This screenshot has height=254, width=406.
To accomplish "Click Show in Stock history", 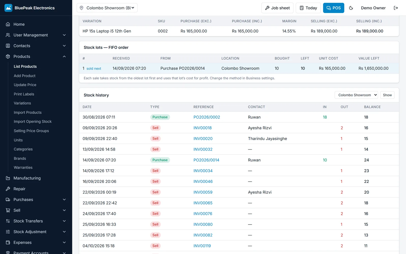I will [x=387, y=95].
